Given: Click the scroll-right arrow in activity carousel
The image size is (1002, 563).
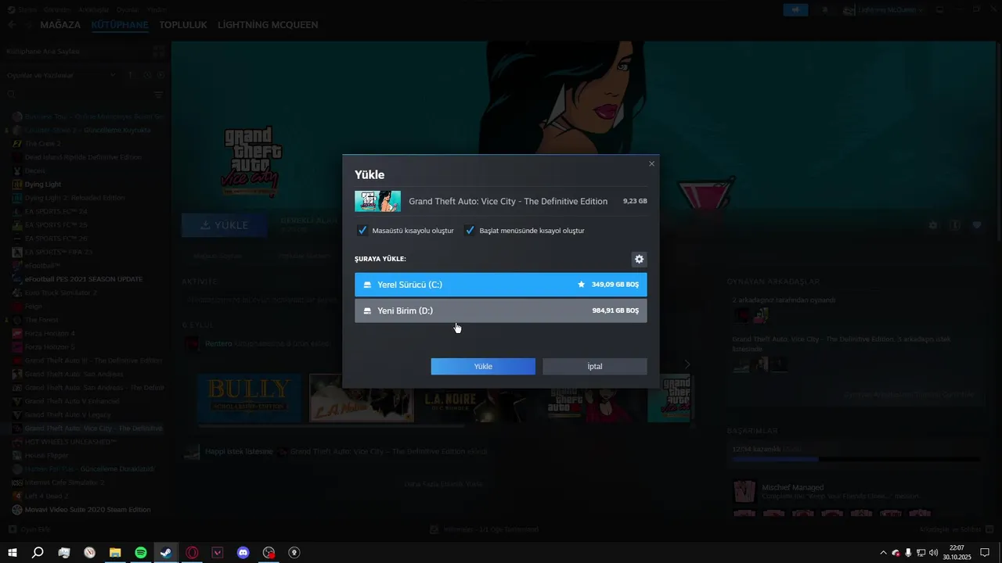Looking at the screenshot, I should pos(687,364).
